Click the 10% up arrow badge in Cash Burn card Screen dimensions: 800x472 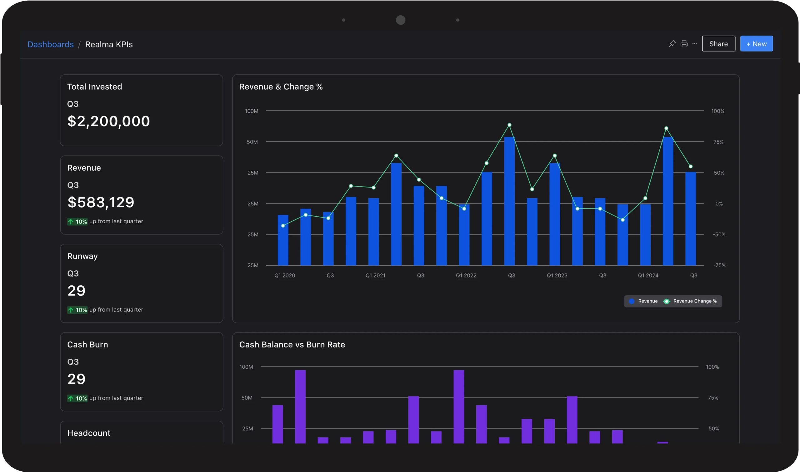77,398
